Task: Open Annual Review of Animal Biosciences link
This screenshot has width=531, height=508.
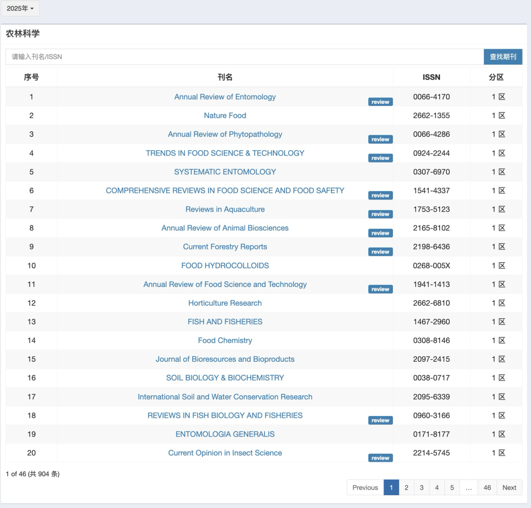Action: point(225,228)
